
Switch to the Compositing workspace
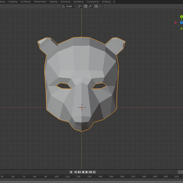[93, 2]
